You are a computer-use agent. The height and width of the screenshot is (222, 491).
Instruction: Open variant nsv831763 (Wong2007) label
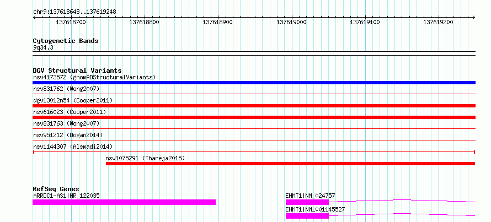tap(66, 123)
